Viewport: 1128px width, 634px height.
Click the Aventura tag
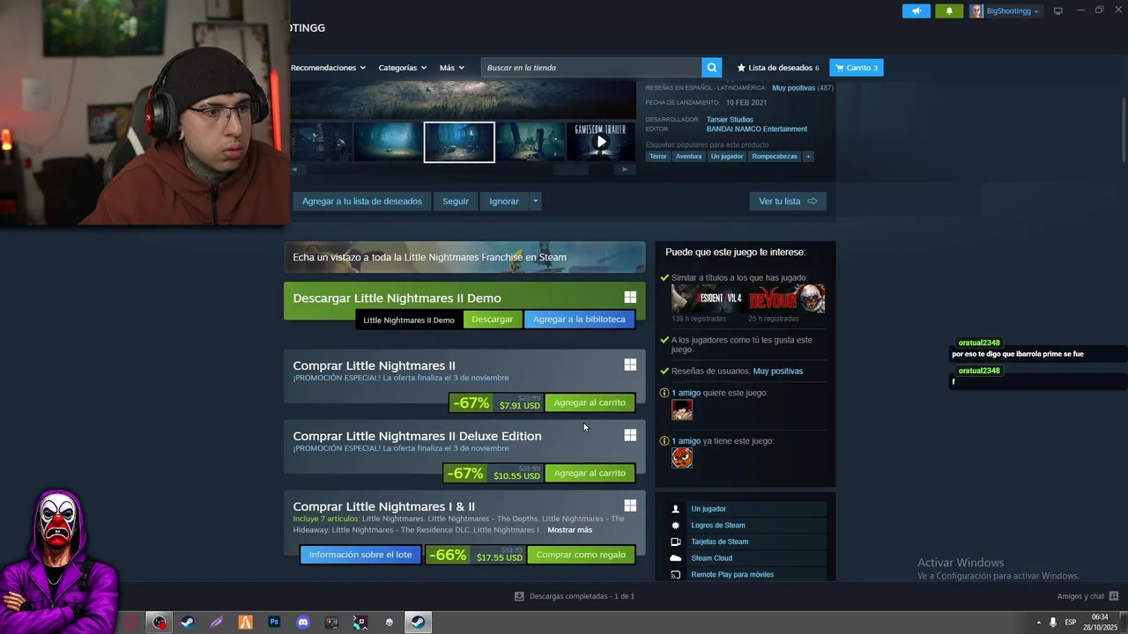[689, 157]
